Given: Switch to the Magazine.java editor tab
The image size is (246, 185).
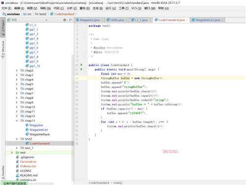Looking at the screenshot, I should pos(90,20).
